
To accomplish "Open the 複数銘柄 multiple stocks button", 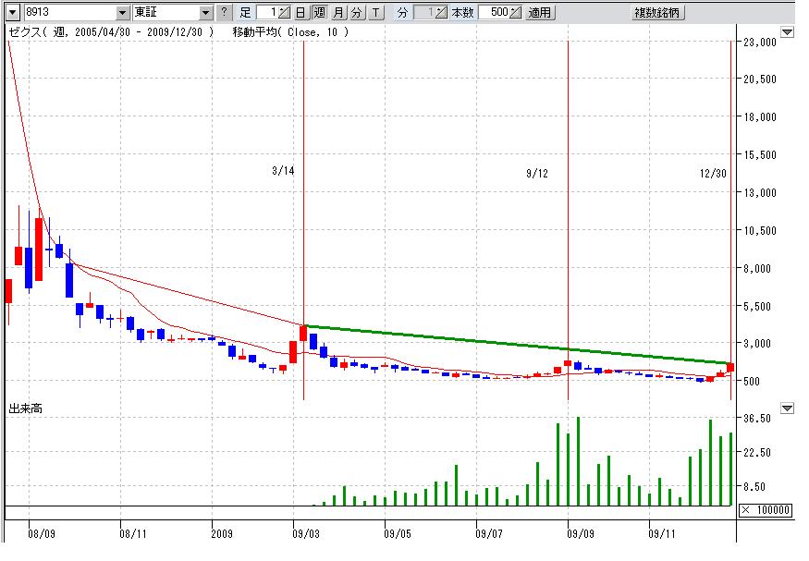I will 657,13.
